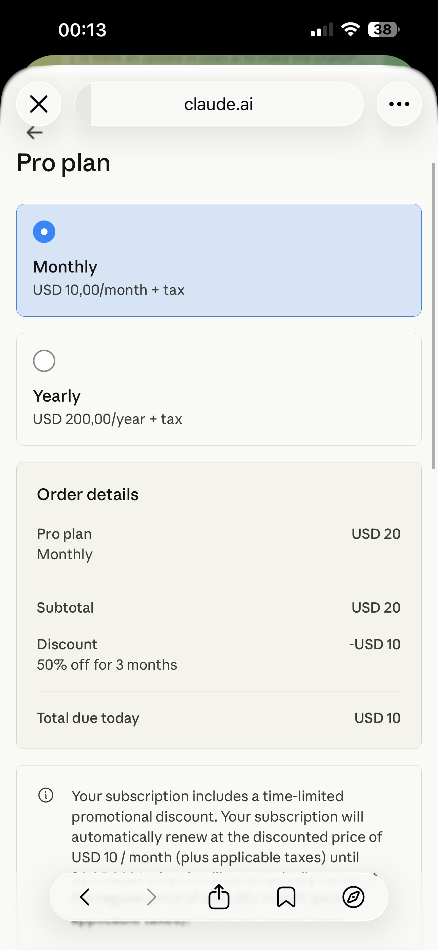
Task: Select the Monthly radio button
Action: [x=44, y=232]
